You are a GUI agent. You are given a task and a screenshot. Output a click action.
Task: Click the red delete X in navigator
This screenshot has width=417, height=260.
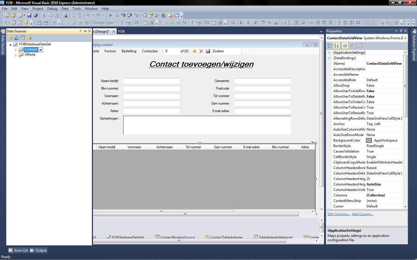pos(201,51)
